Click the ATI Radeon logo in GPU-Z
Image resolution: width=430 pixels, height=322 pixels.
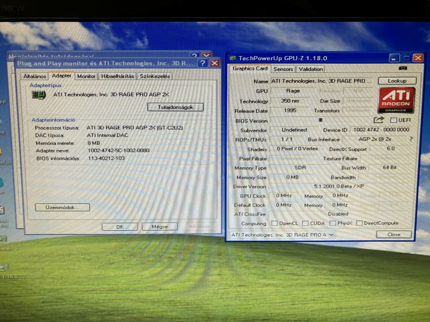396,100
